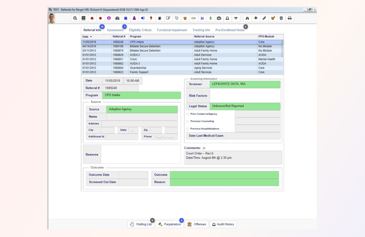Open the blue calendar icon

125,18
